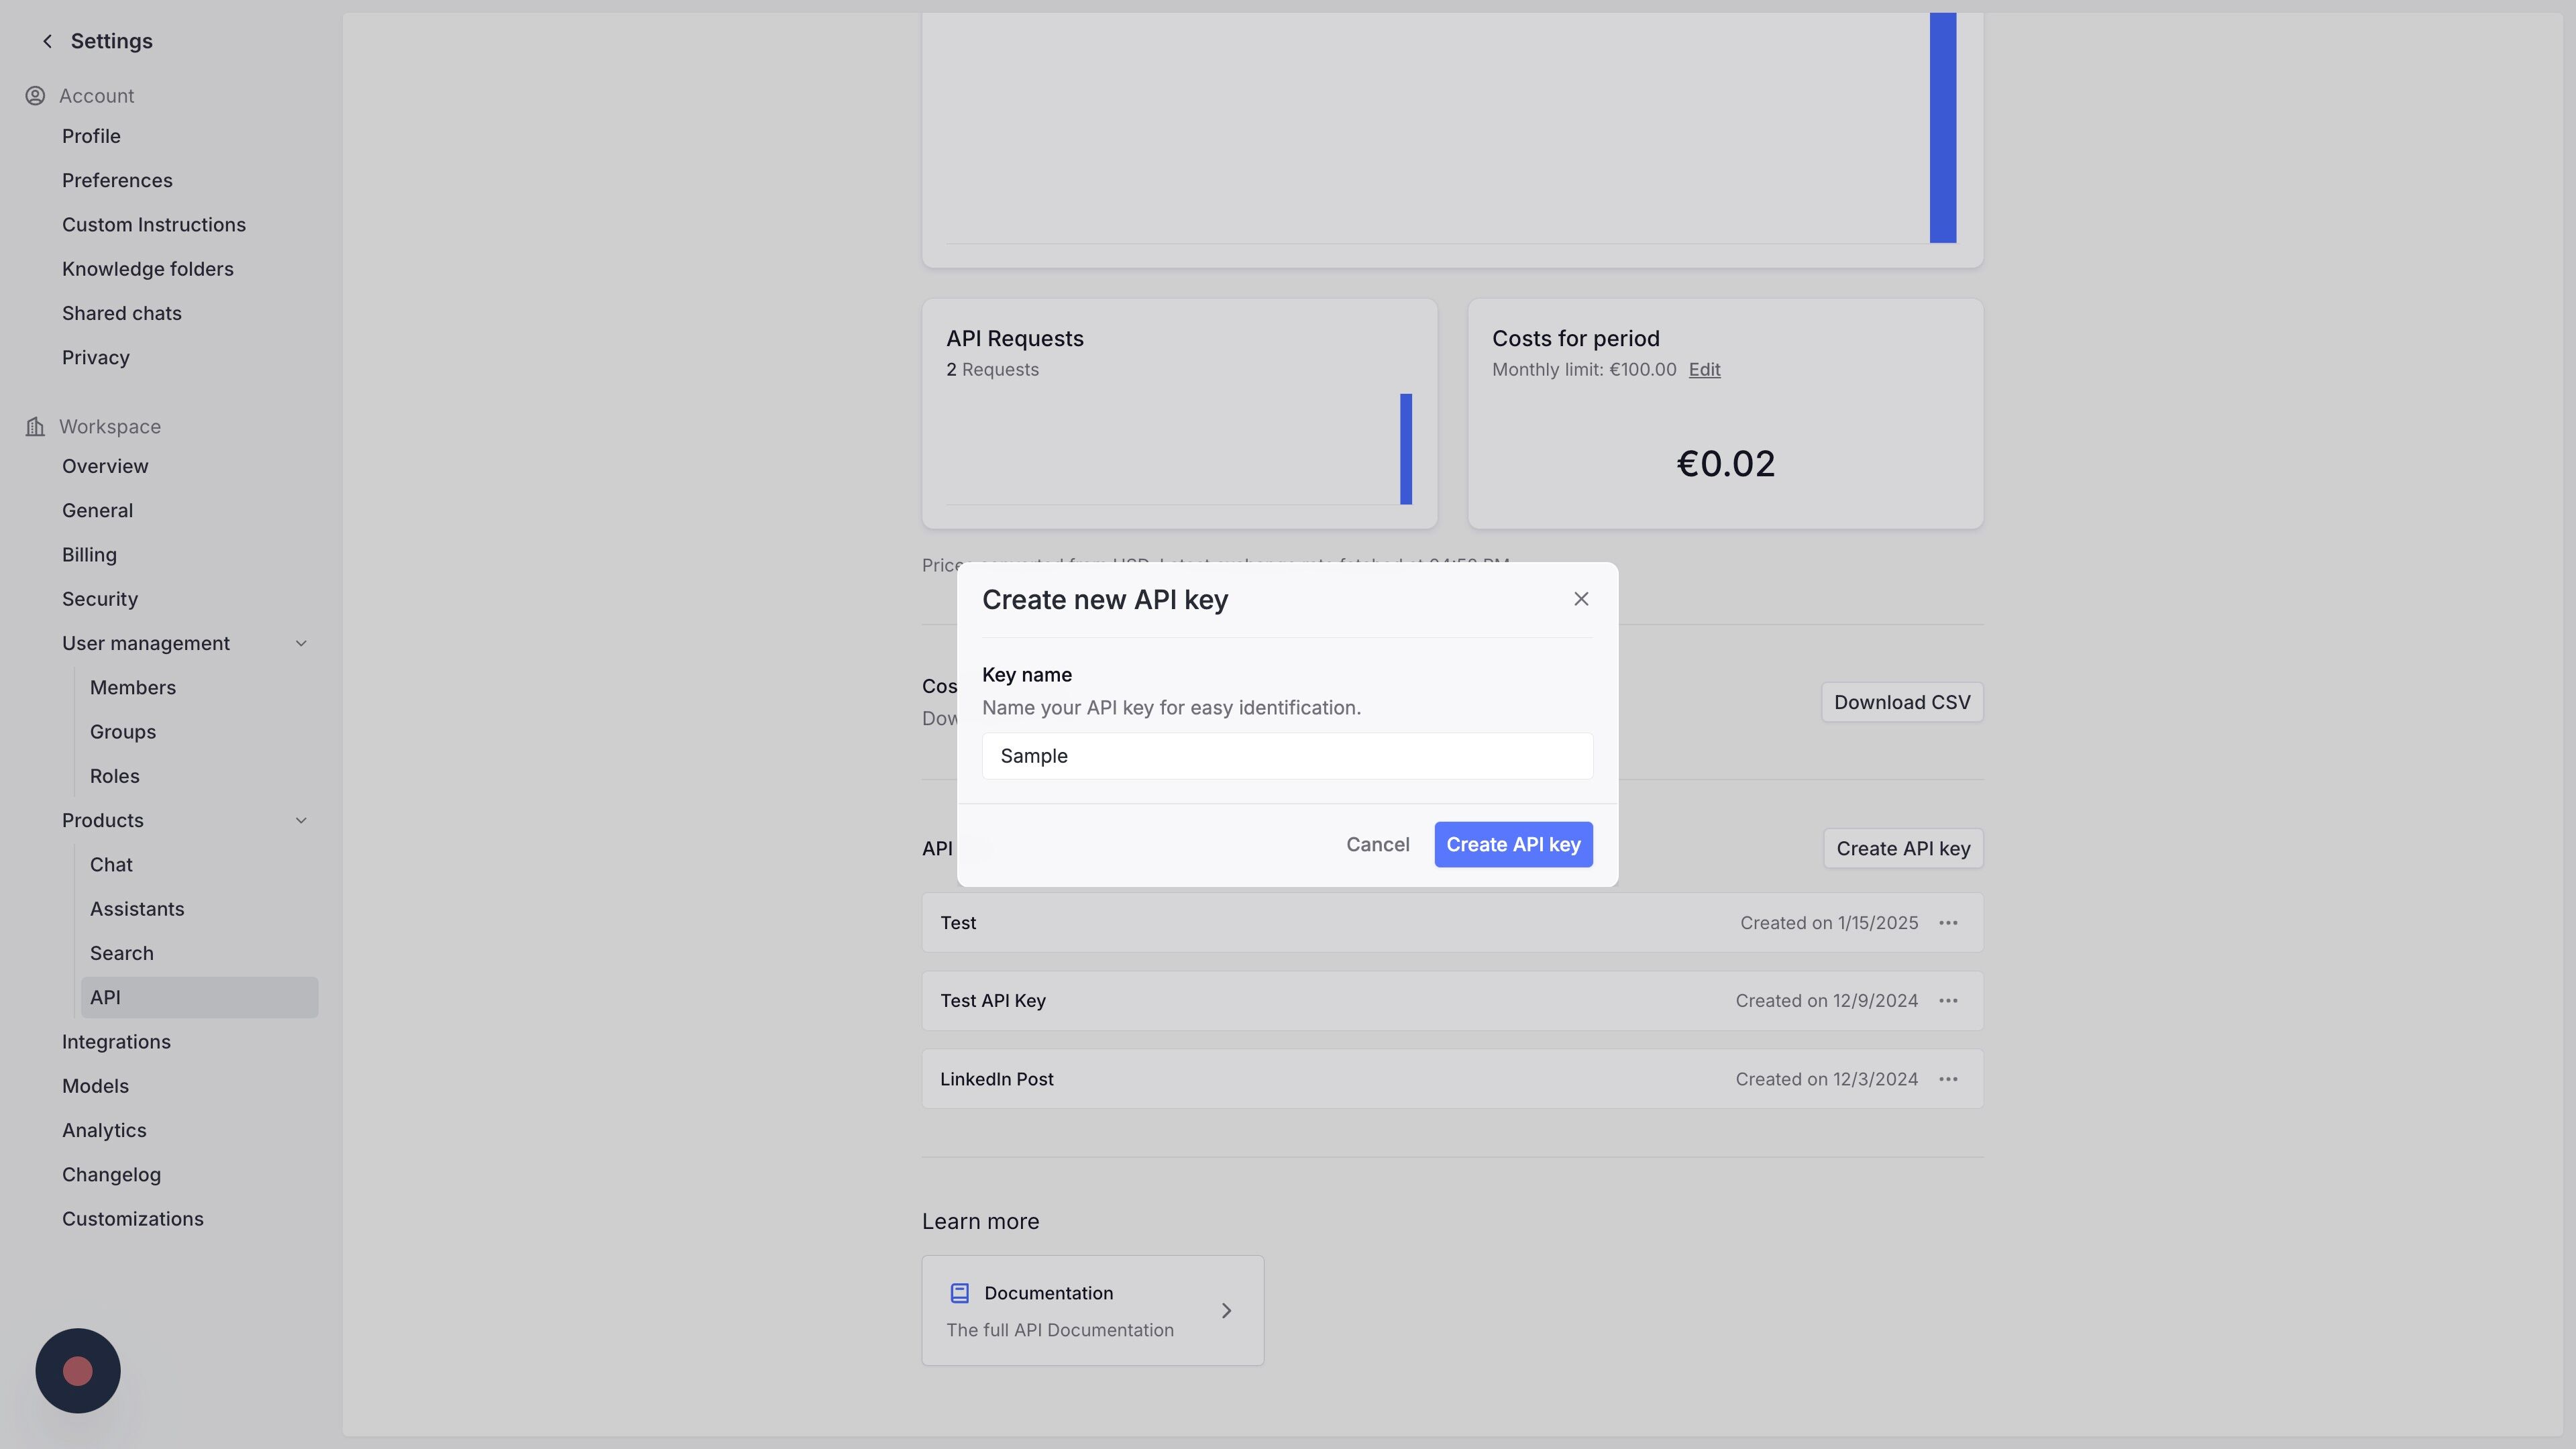Screen dimensions: 2576x1449
Task: Open the options menu for the Test key
Action: 1947,923
